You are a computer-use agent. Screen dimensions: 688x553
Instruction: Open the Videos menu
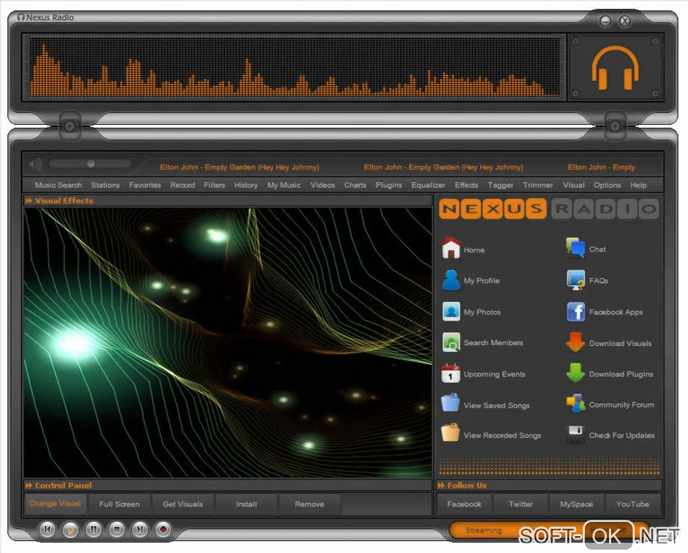[322, 185]
